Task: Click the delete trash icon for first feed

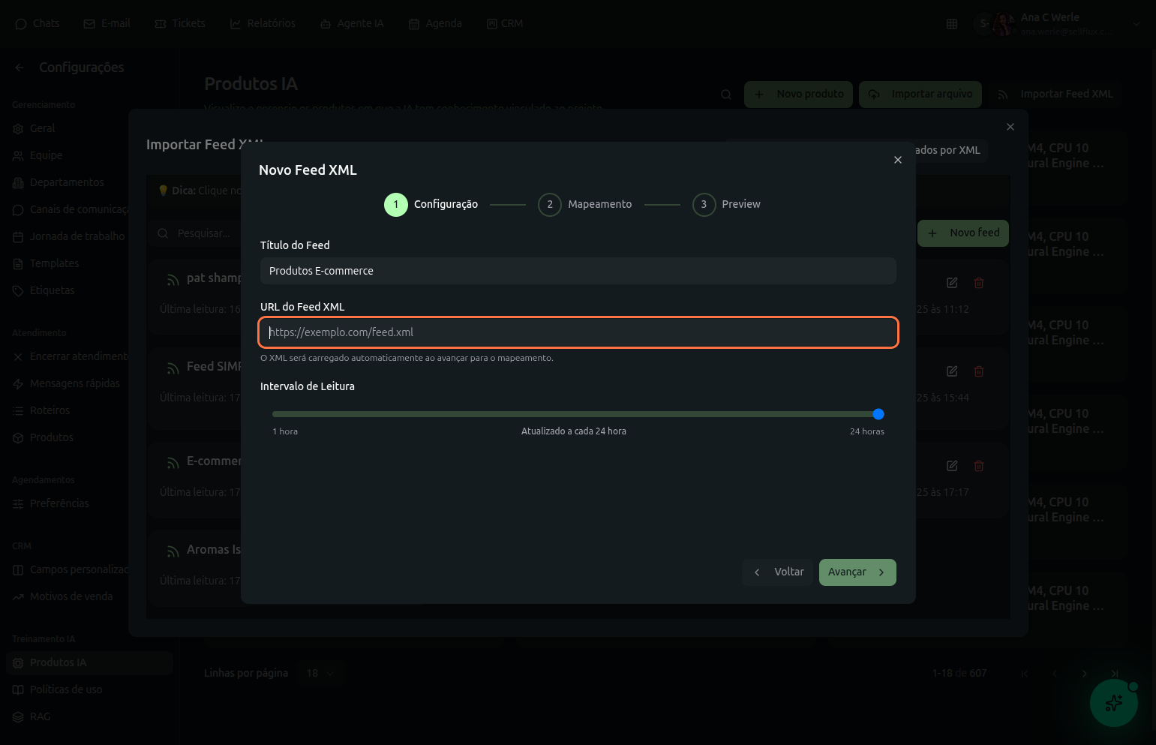Action: click(979, 283)
